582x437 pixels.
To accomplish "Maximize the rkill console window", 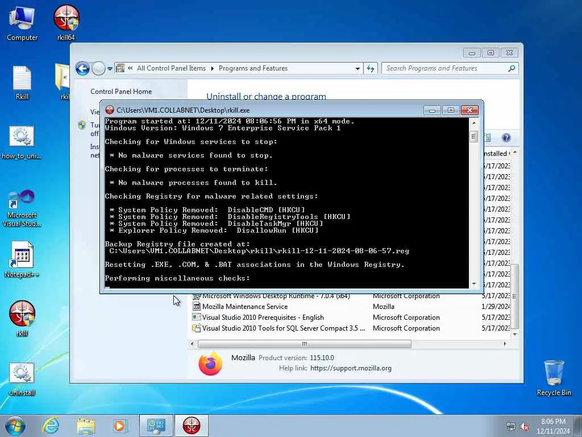I will coord(451,110).
